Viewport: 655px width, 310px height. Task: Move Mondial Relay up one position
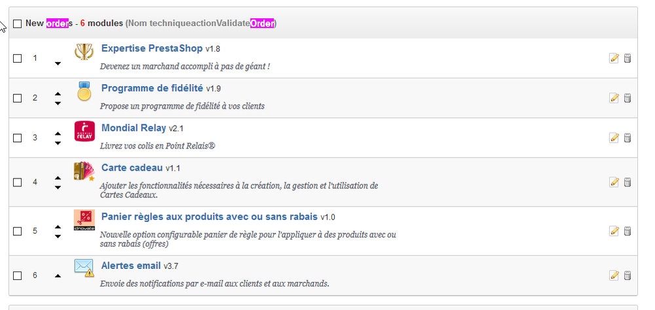[58, 133]
